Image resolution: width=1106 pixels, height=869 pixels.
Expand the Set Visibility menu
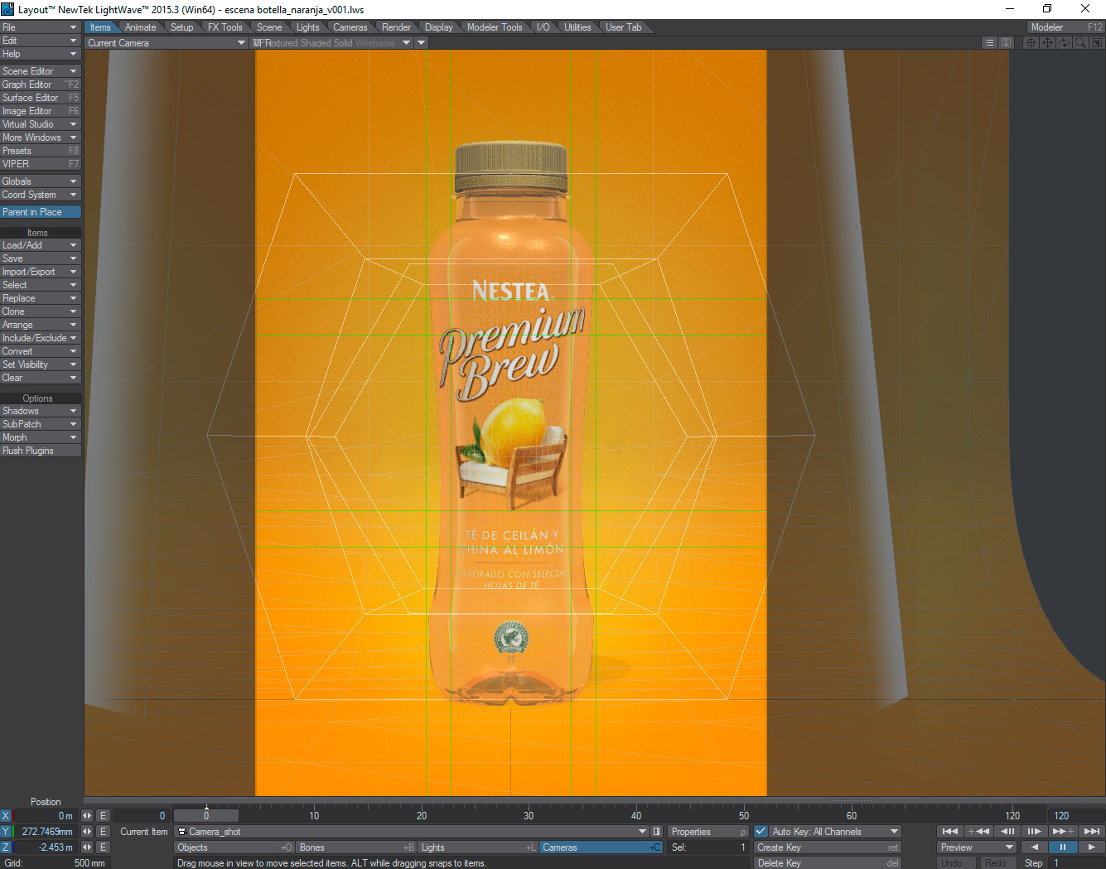click(x=41, y=364)
